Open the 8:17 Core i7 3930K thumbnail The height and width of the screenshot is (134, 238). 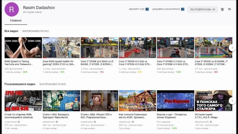pos(99,48)
